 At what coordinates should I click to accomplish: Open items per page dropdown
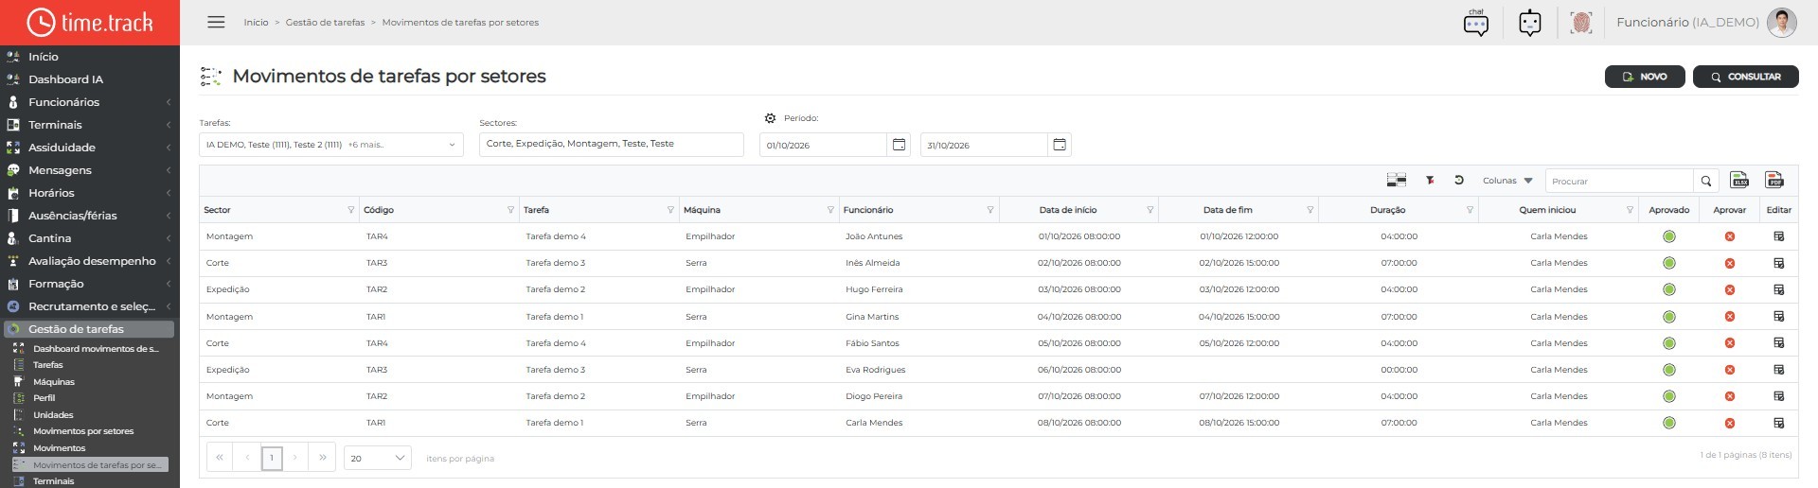377,458
